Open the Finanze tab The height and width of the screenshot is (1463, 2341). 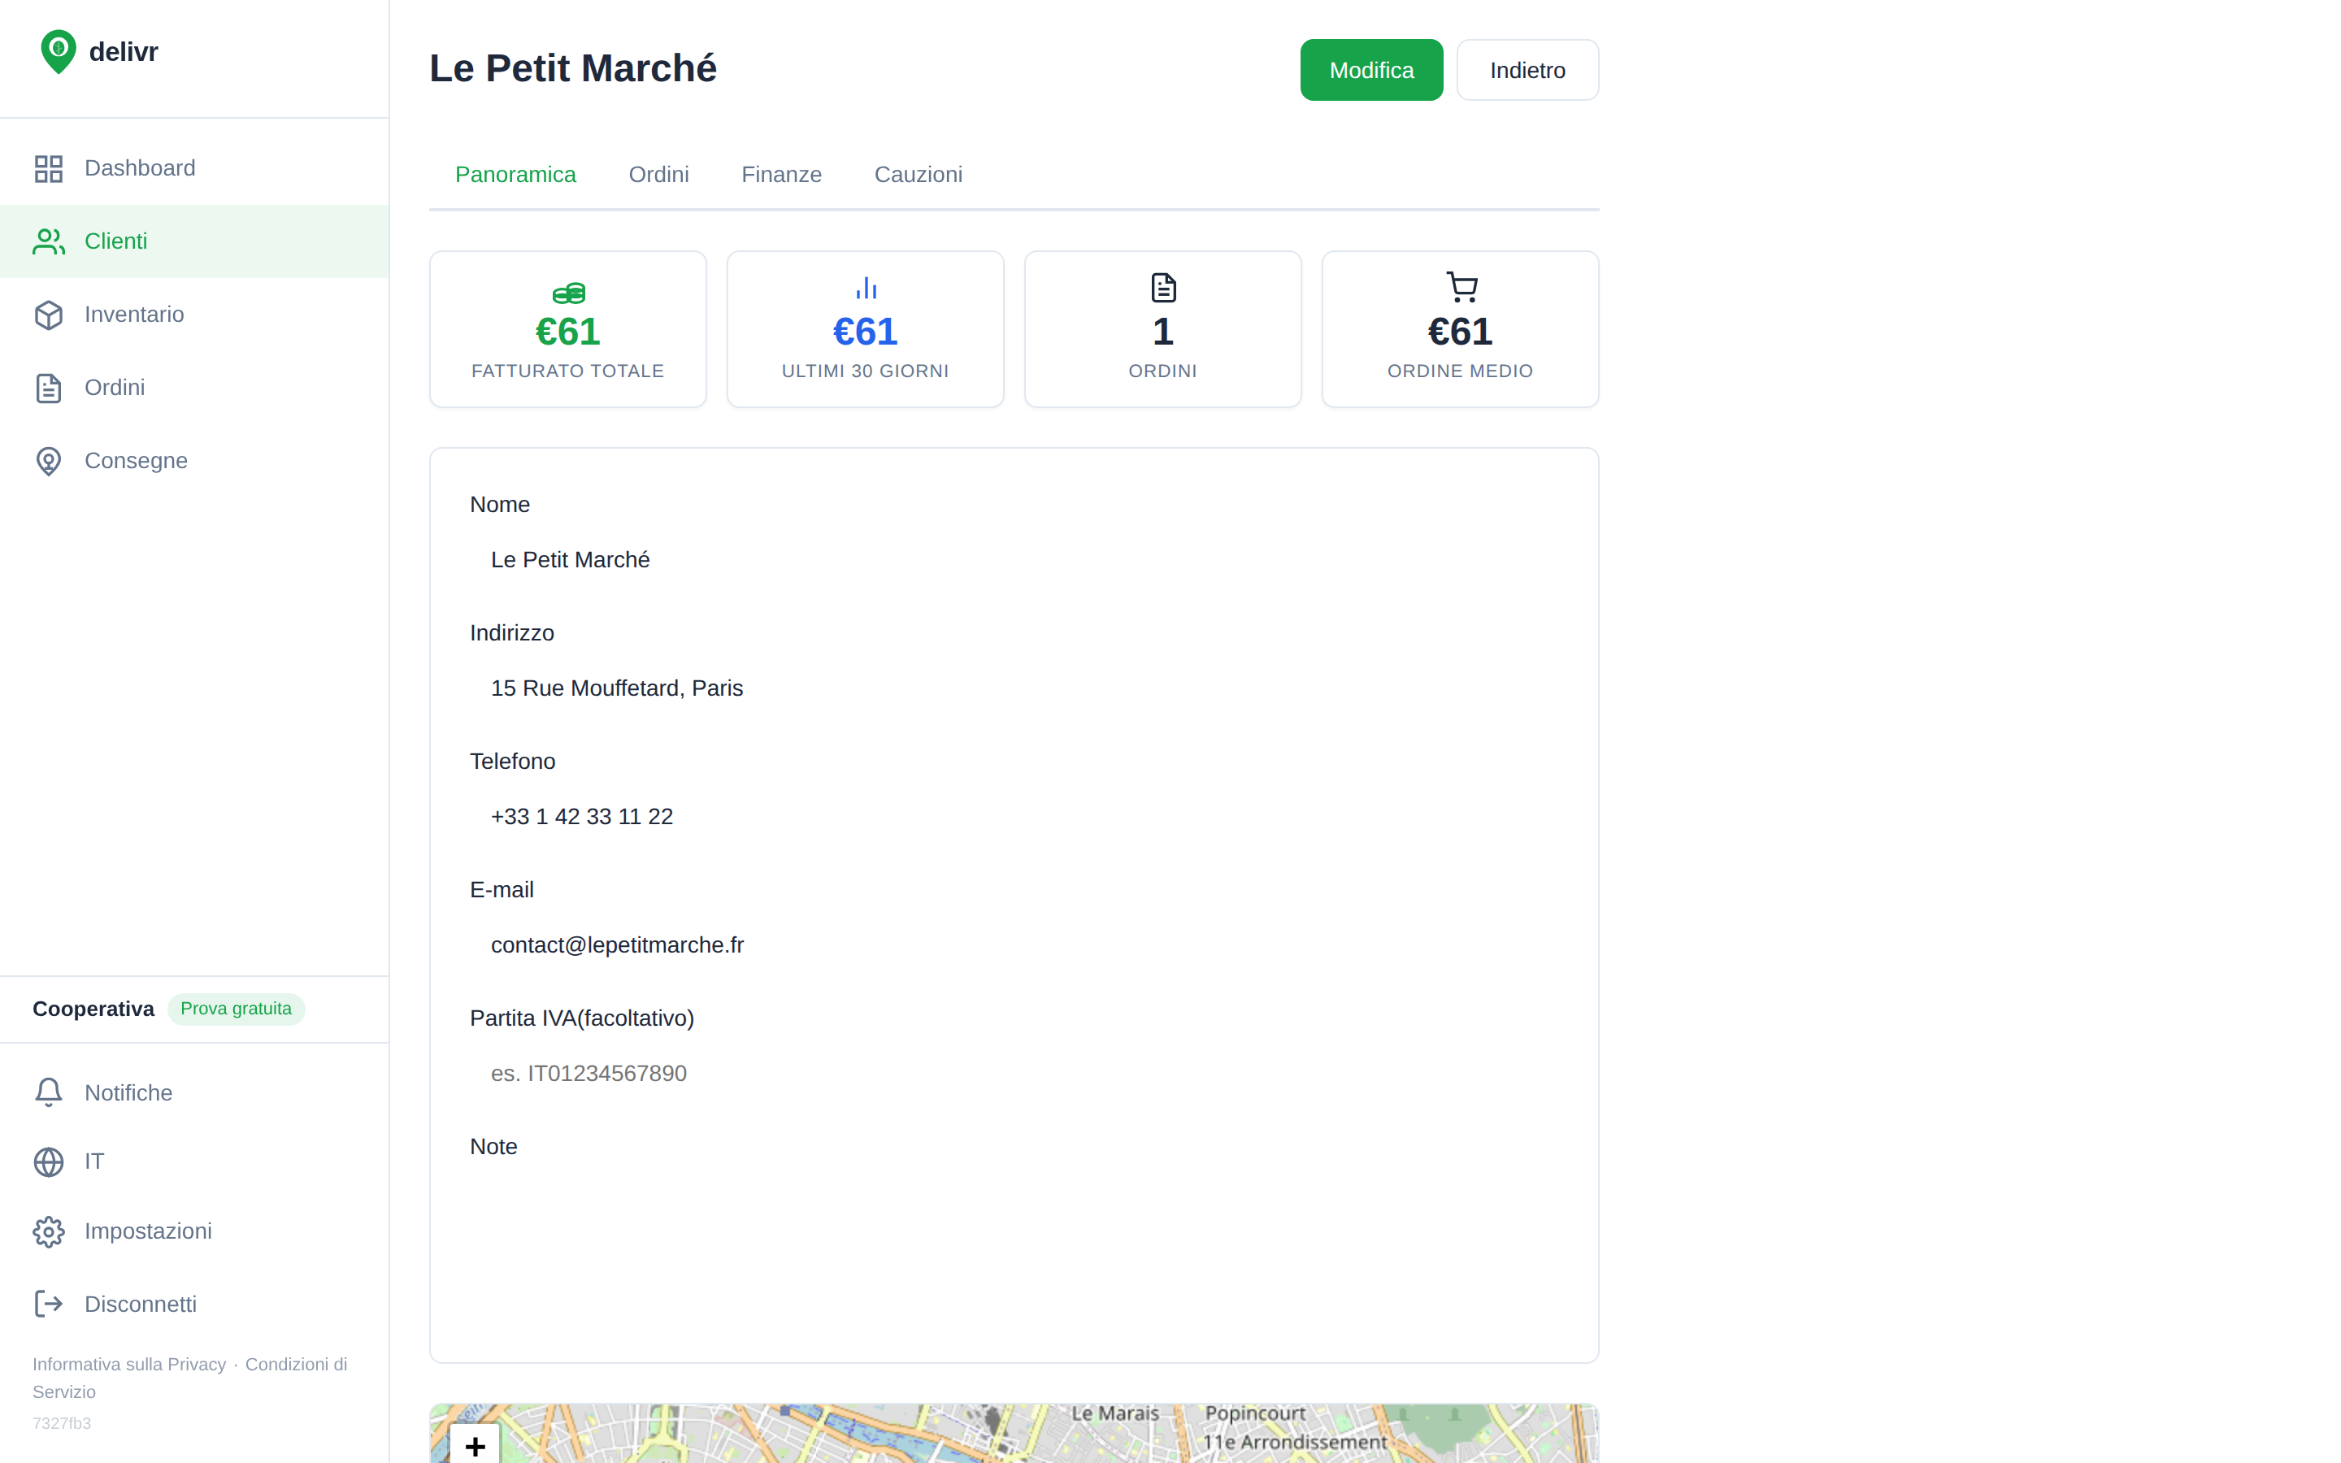point(782,174)
